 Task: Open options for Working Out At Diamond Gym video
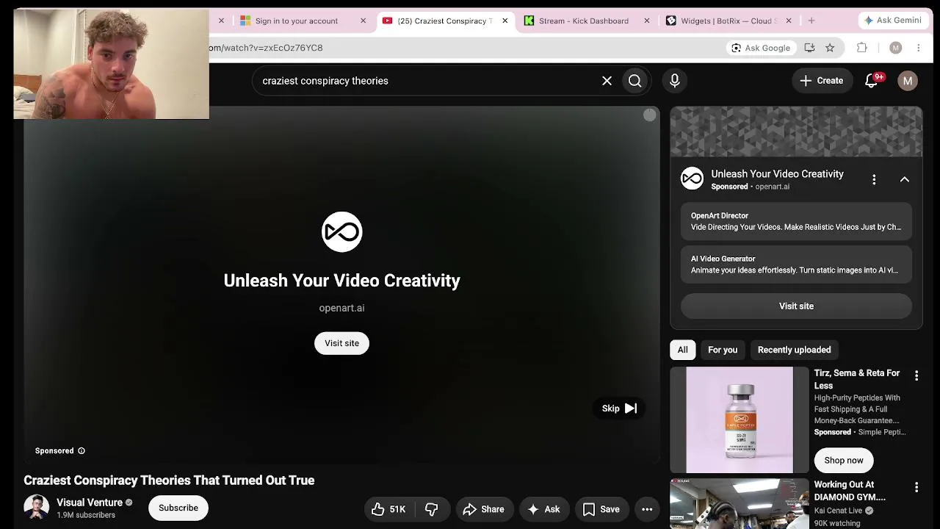916,487
